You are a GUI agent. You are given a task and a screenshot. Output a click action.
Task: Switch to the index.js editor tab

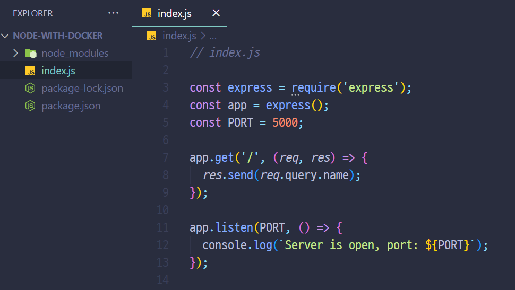[x=179, y=13]
